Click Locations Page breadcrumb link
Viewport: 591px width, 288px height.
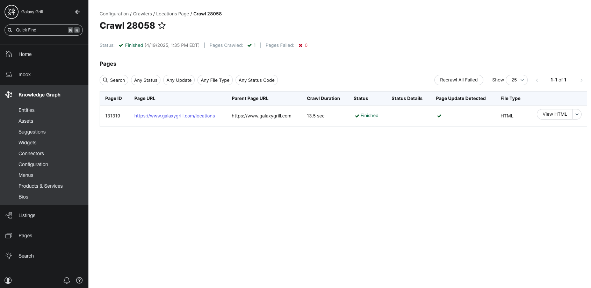pos(173,14)
